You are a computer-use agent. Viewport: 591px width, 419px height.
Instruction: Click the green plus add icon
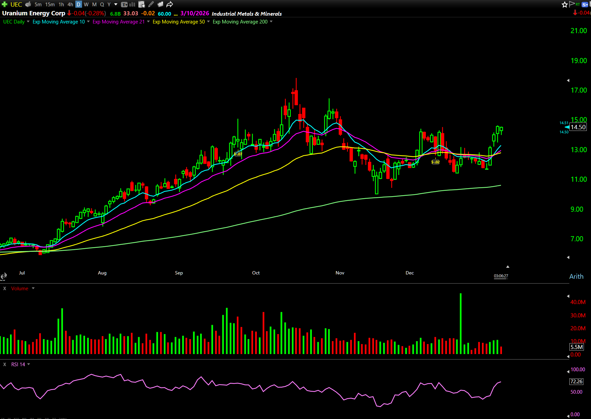coord(5,4)
